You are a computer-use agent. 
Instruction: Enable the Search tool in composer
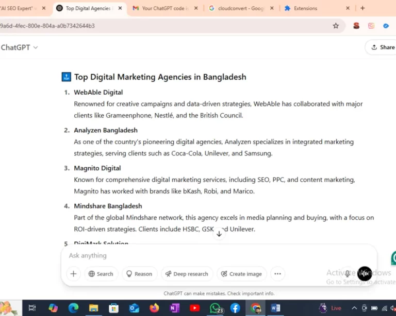(x=101, y=274)
